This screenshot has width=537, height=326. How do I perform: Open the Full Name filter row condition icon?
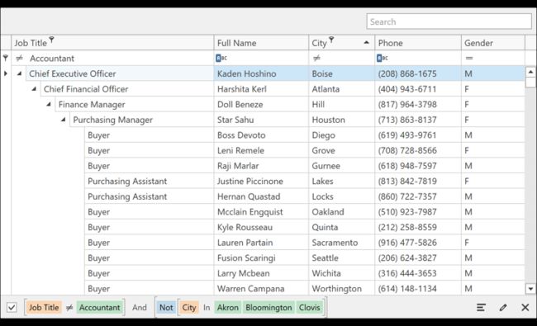click(x=221, y=58)
